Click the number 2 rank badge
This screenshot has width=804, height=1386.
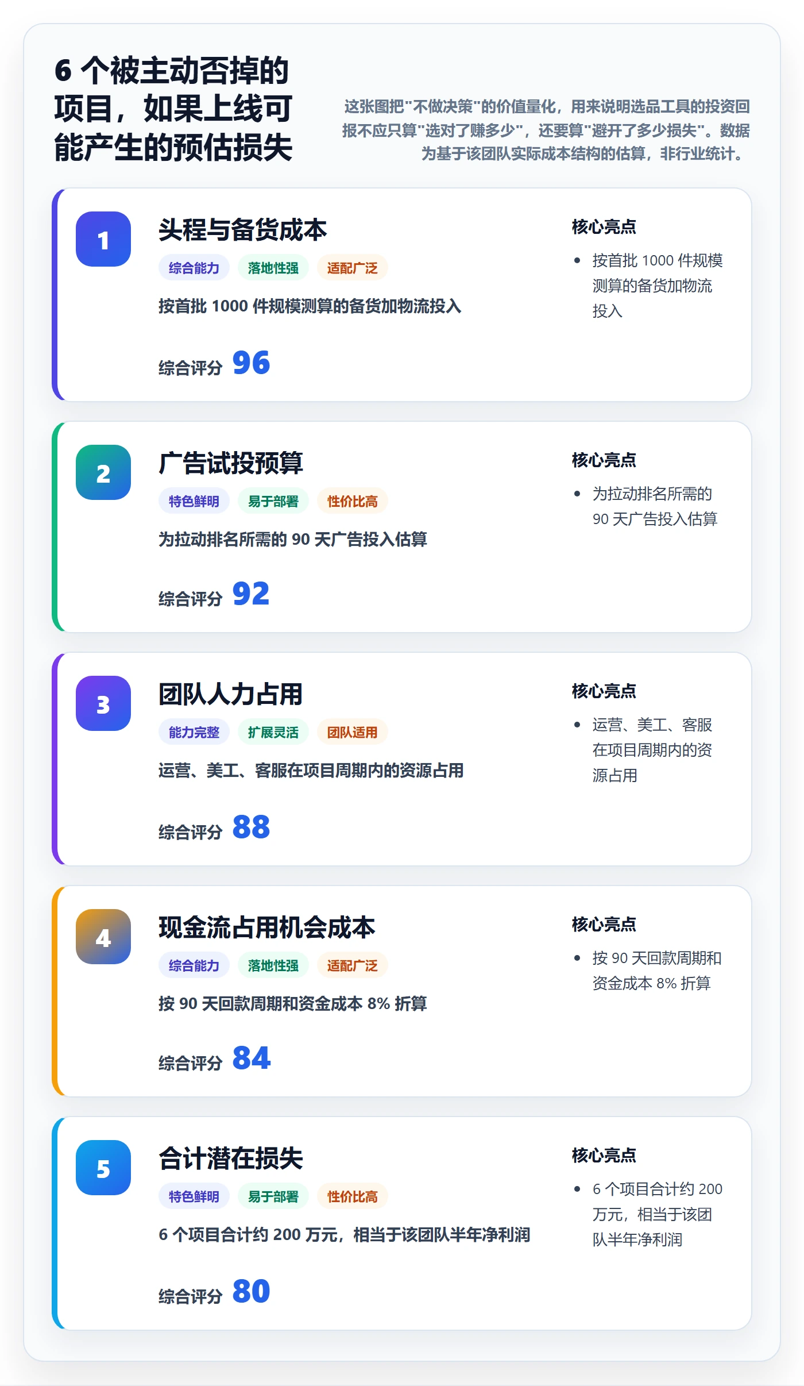pos(103,472)
